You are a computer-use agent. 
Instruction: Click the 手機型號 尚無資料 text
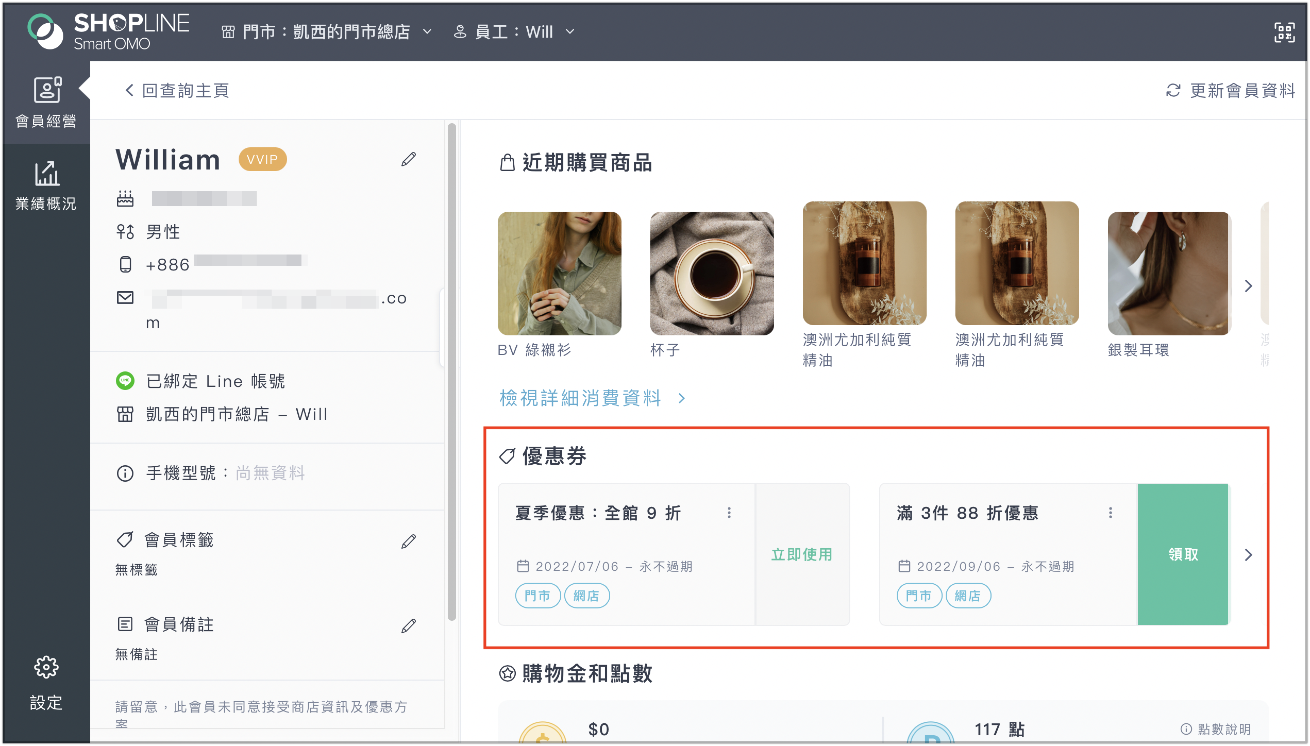[x=225, y=473]
